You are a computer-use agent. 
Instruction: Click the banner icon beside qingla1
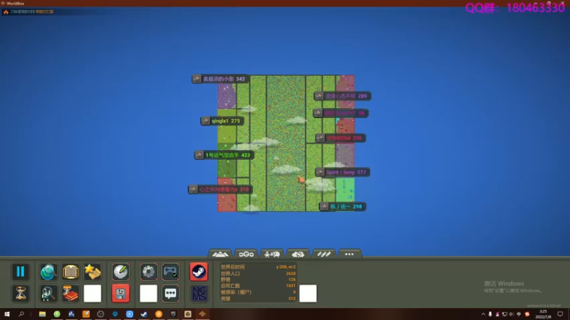tap(206, 121)
